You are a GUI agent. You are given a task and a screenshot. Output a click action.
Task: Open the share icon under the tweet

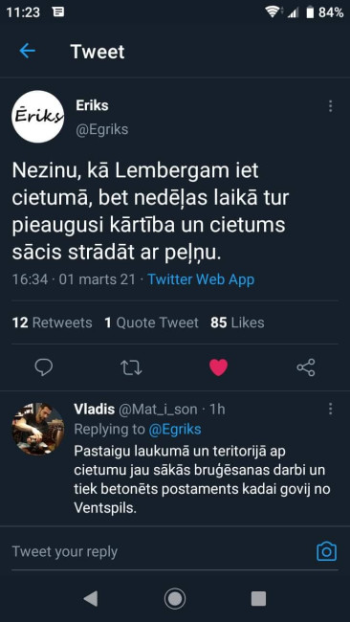coord(306,367)
